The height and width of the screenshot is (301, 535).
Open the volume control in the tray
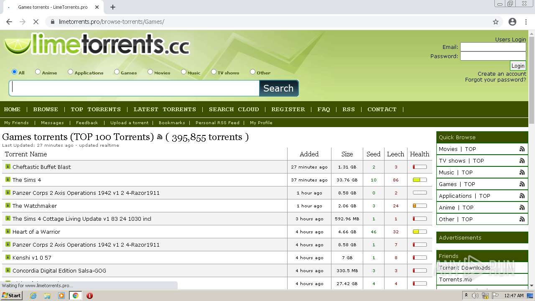tap(475, 296)
